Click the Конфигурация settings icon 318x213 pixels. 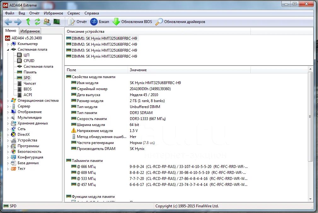coord(14,157)
